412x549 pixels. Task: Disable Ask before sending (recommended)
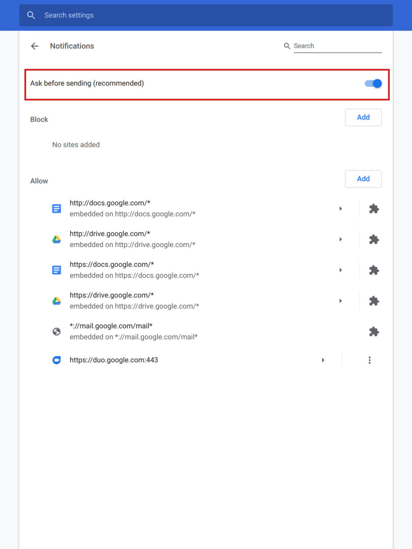[x=372, y=83]
